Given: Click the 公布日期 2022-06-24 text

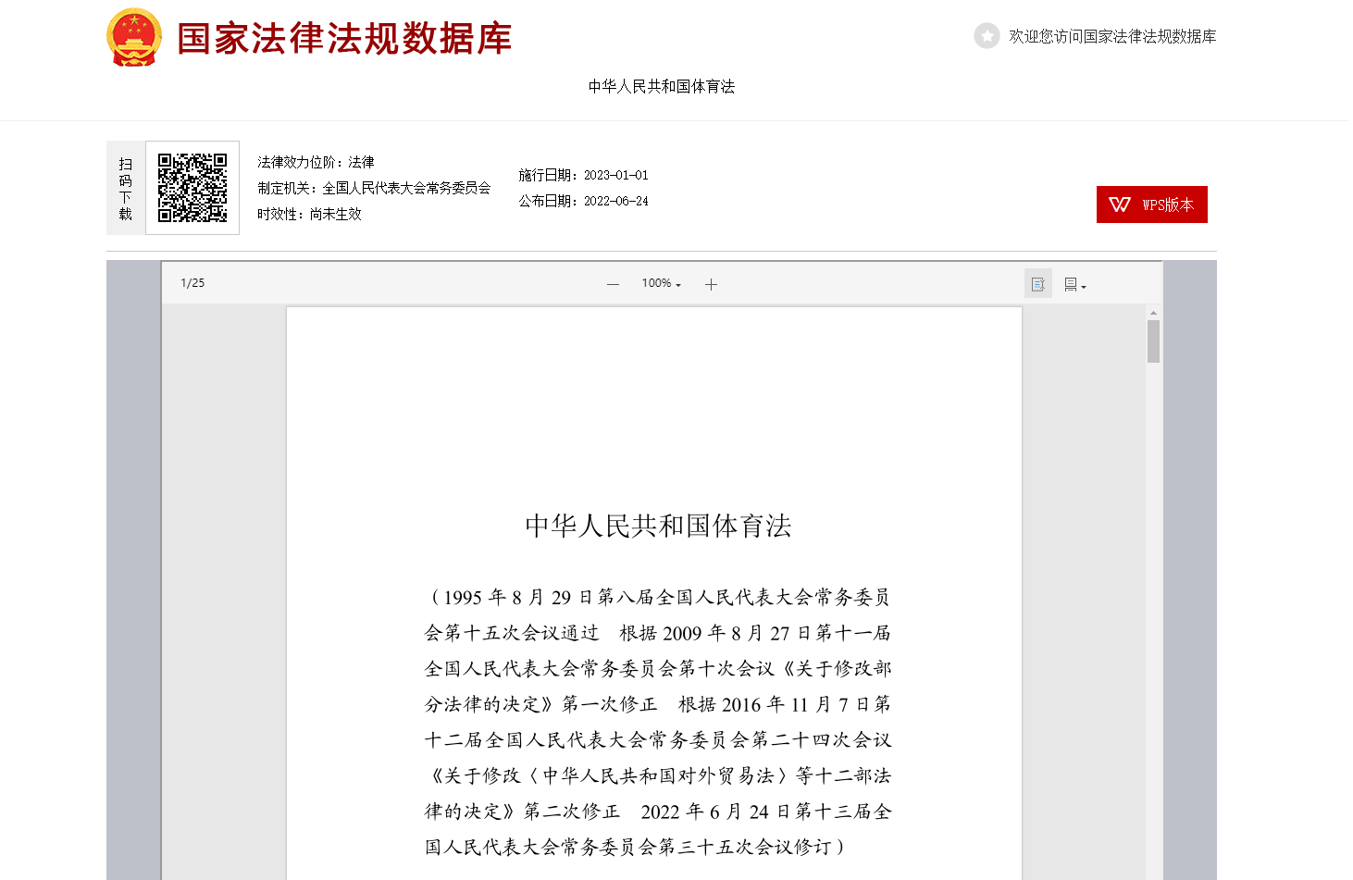Looking at the screenshot, I should (x=583, y=201).
